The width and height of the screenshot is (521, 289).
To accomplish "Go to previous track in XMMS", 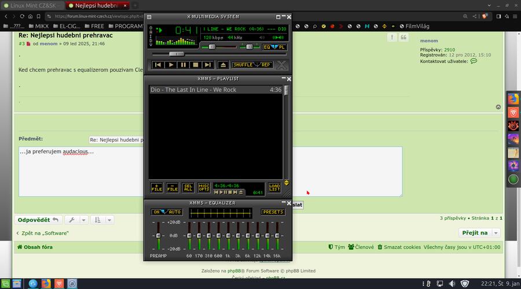I will pos(157,65).
